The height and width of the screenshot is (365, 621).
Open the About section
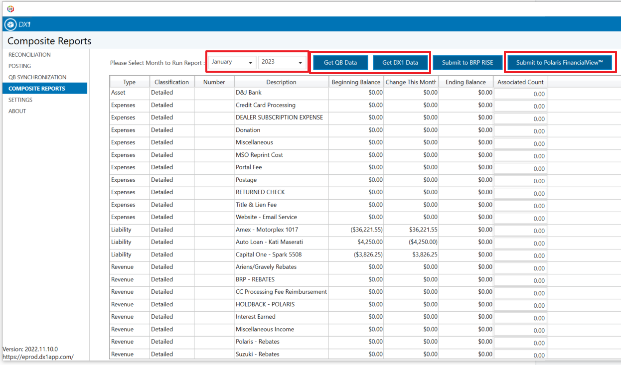[x=17, y=111]
